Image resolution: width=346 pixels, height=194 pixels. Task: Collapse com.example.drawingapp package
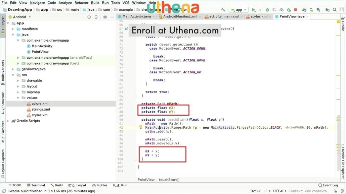point(18,40)
